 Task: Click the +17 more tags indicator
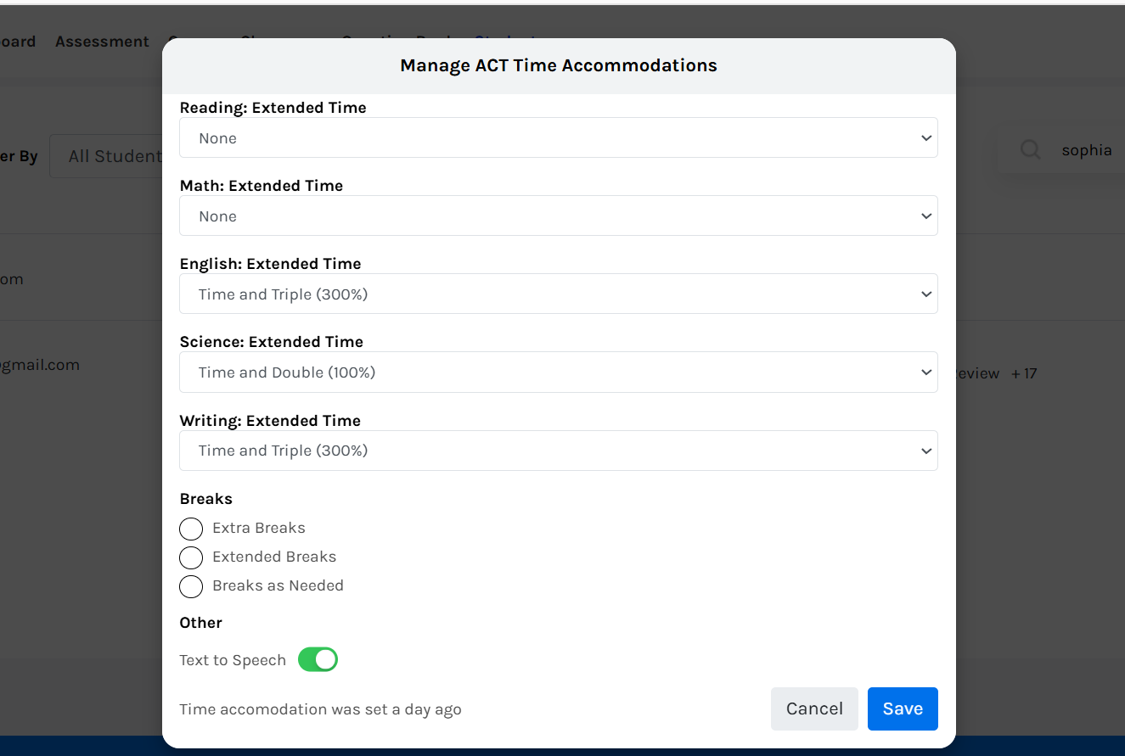click(1024, 373)
